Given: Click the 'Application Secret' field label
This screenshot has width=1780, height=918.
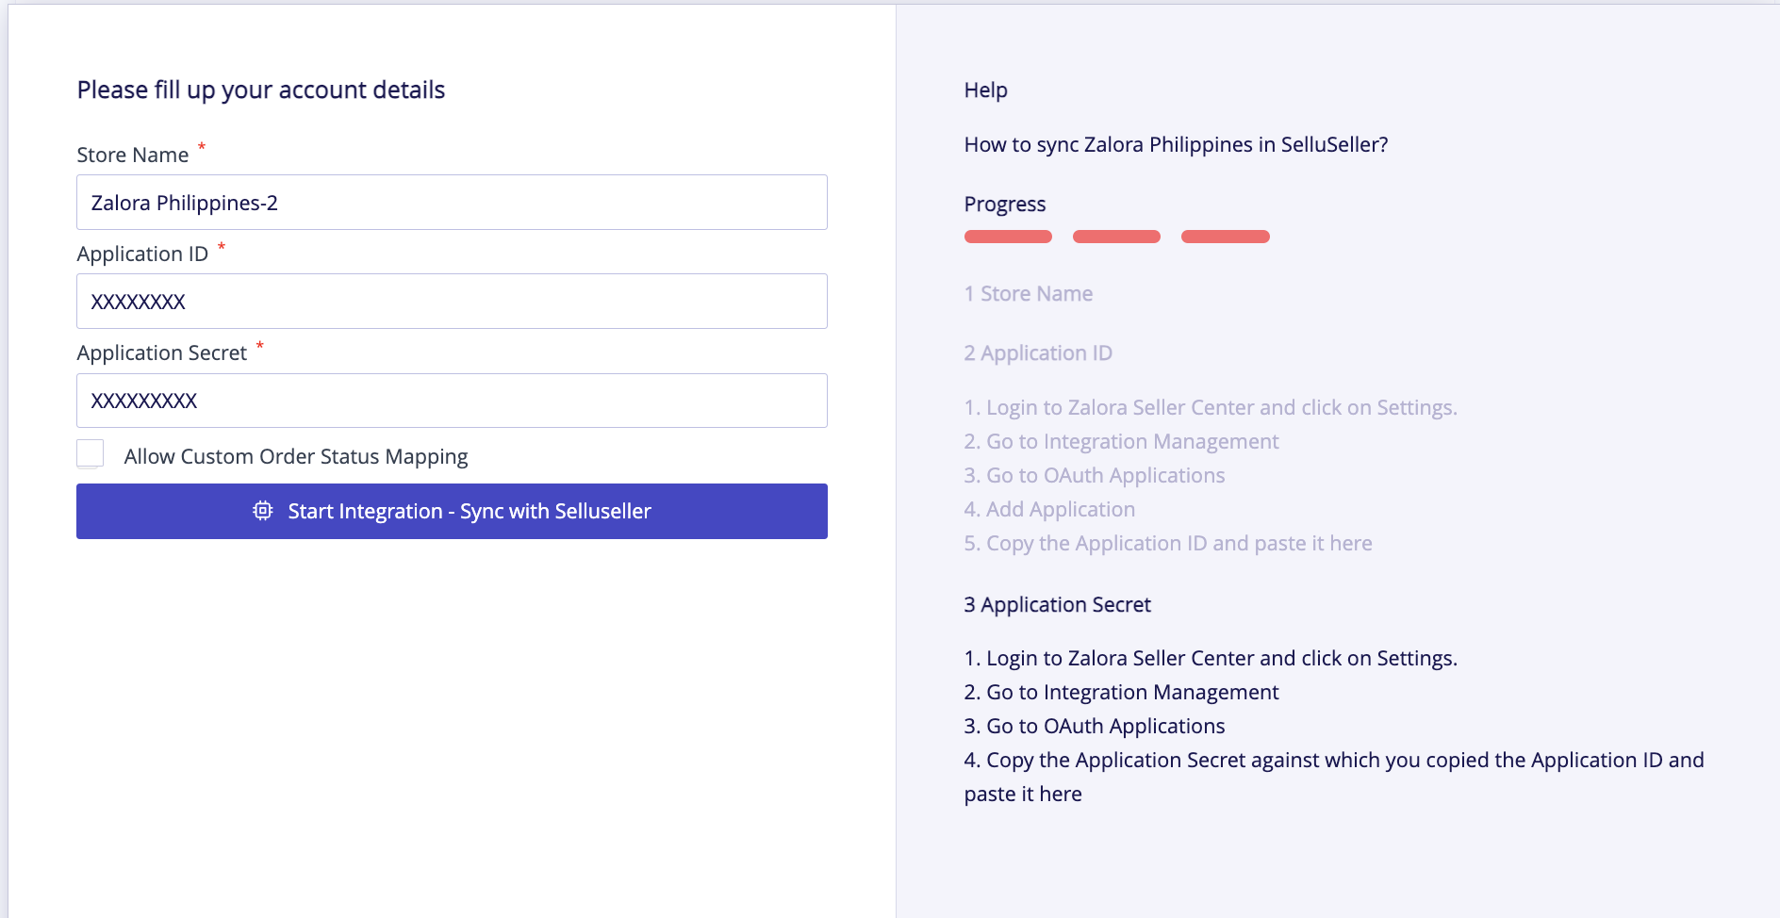Looking at the screenshot, I should pos(162,353).
